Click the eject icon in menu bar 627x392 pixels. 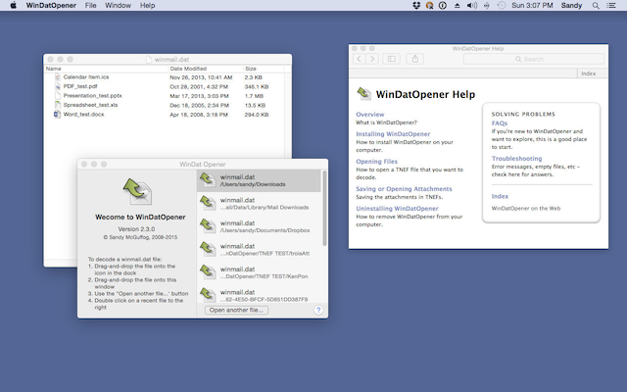[x=457, y=5]
